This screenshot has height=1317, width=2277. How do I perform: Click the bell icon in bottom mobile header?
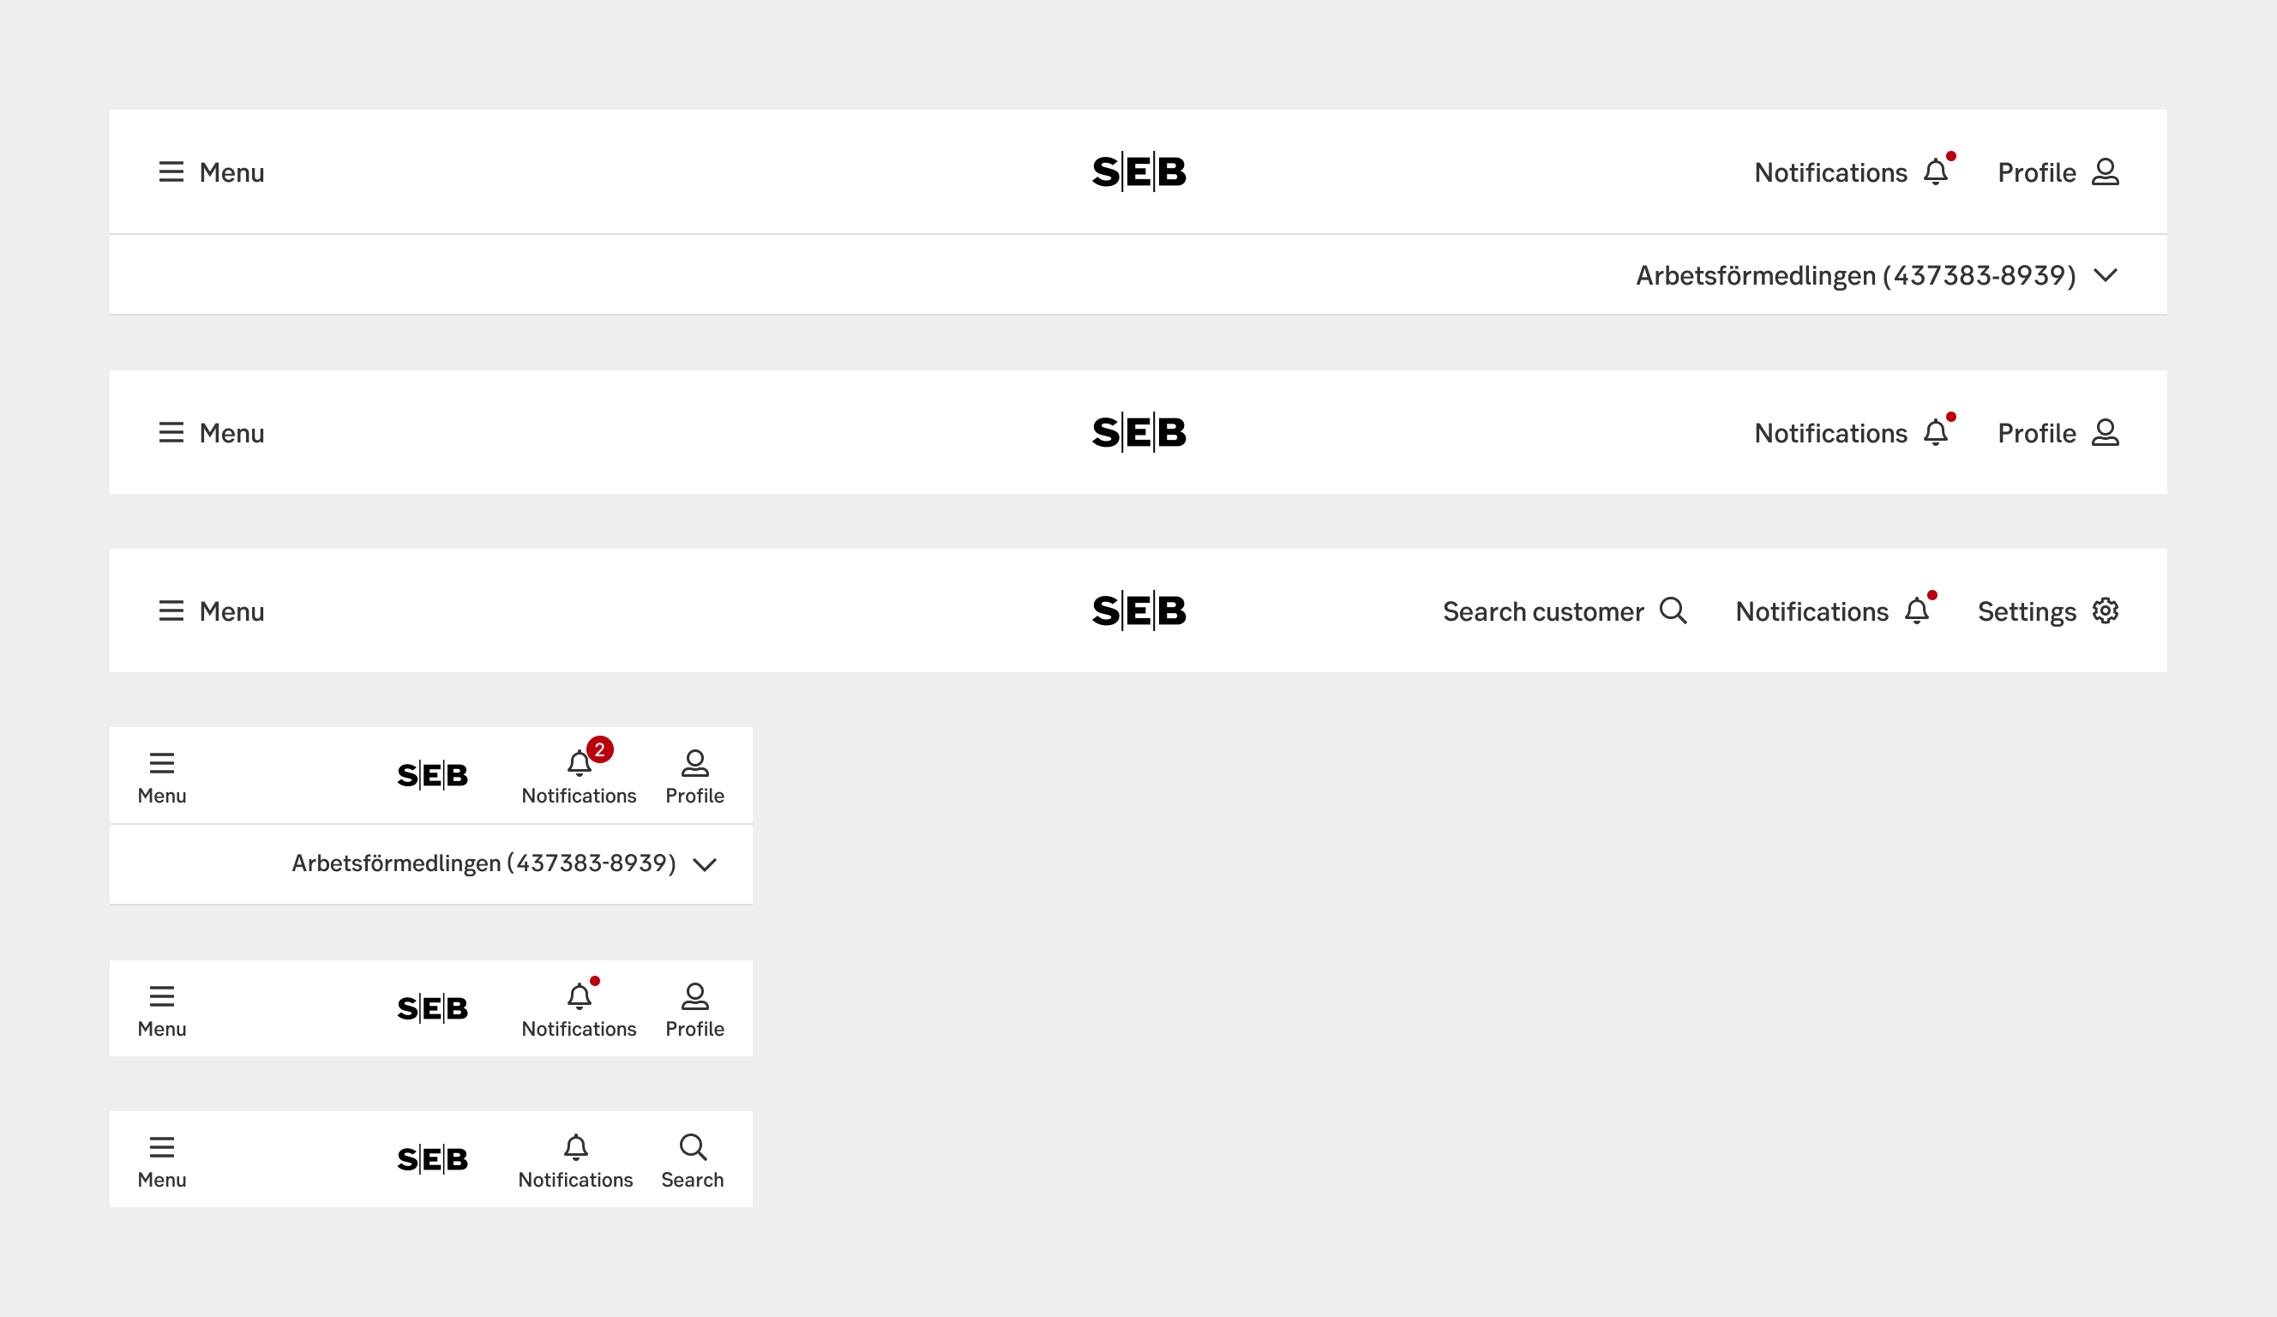click(575, 1147)
